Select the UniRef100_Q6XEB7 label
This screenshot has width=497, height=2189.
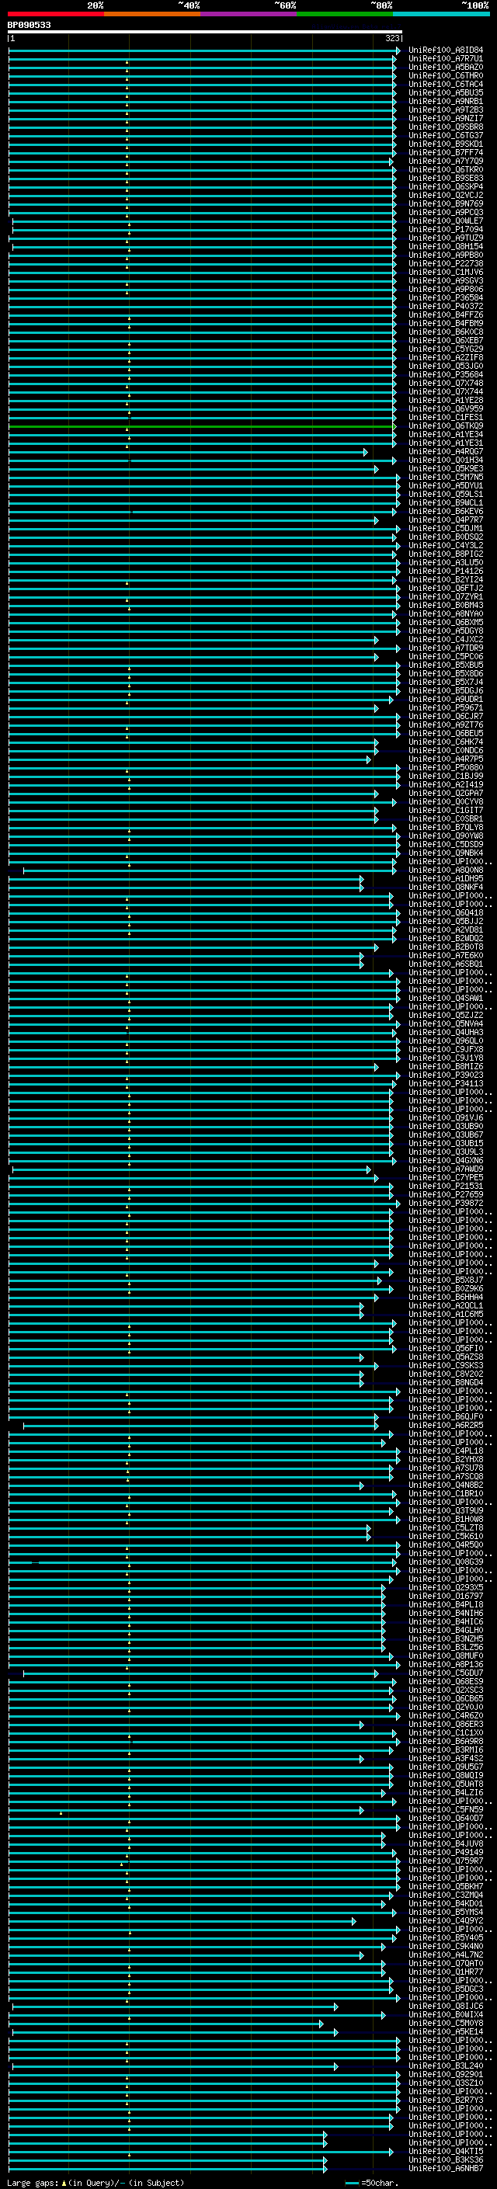tap(446, 340)
